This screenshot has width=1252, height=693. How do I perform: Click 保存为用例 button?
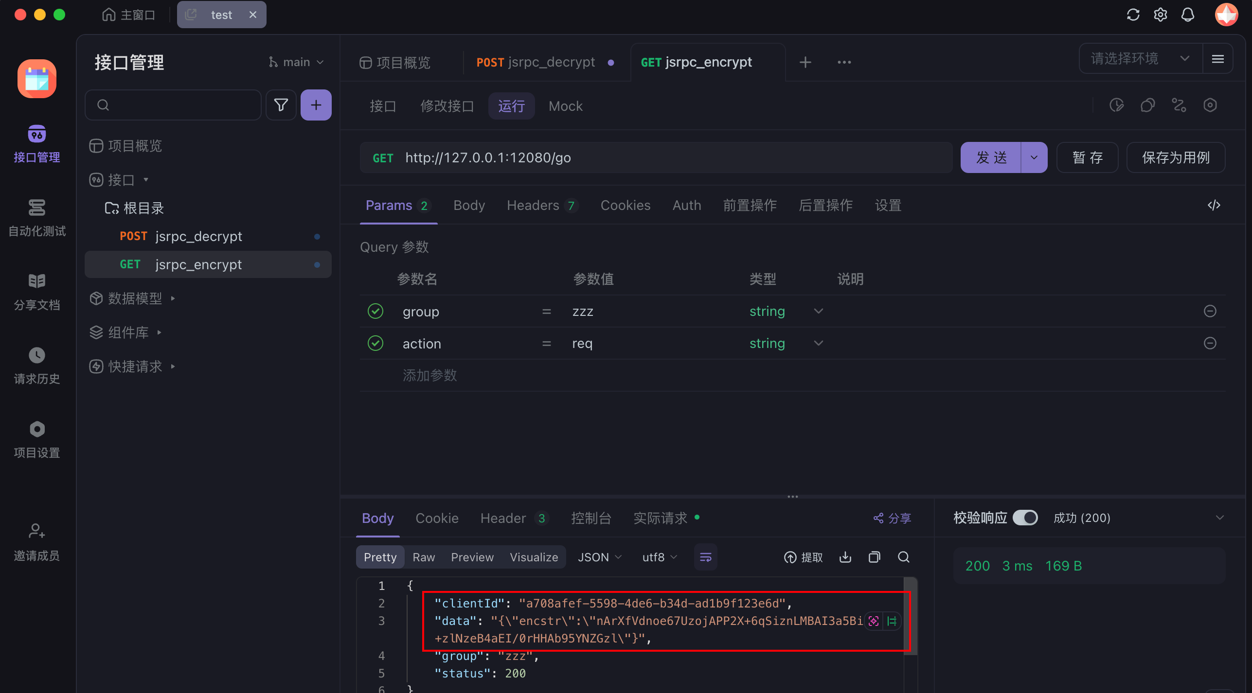(x=1176, y=157)
